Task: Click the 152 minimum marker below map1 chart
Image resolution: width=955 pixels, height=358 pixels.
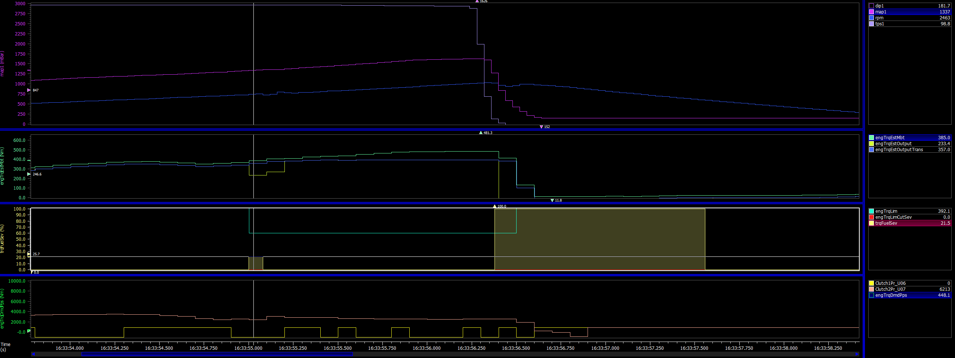Action: pos(541,127)
